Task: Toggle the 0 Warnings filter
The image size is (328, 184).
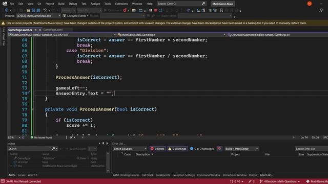Action: (177, 149)
